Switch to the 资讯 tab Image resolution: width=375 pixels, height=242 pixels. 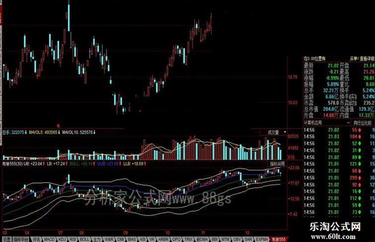pyautogui.click(x=37, y=239)
